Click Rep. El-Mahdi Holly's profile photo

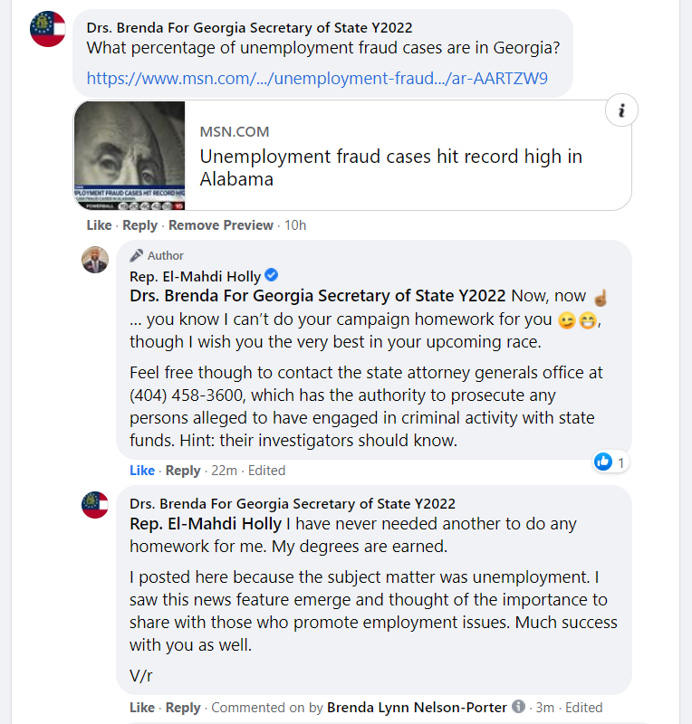pyautogui.click(x=95, y=260)
